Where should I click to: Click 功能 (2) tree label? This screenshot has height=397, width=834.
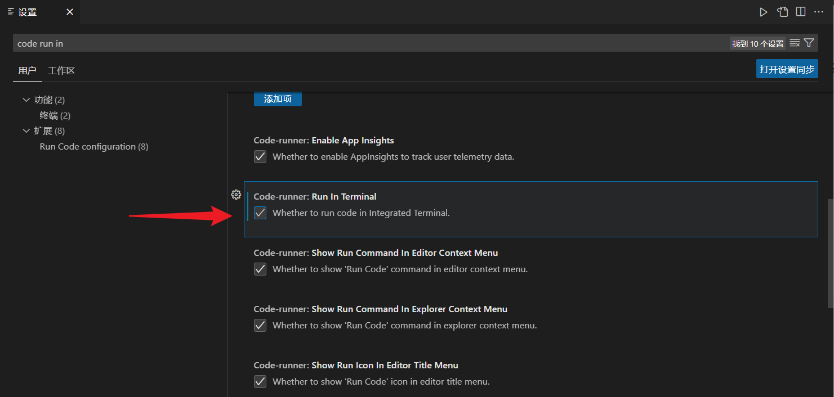pos(50,100)
